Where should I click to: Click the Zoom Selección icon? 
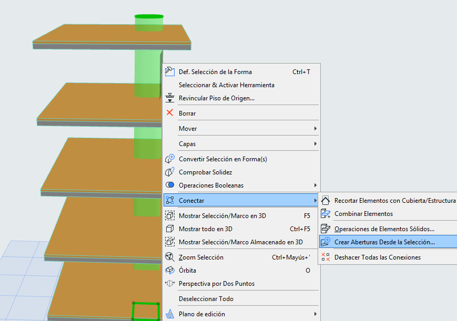[170, 257]
